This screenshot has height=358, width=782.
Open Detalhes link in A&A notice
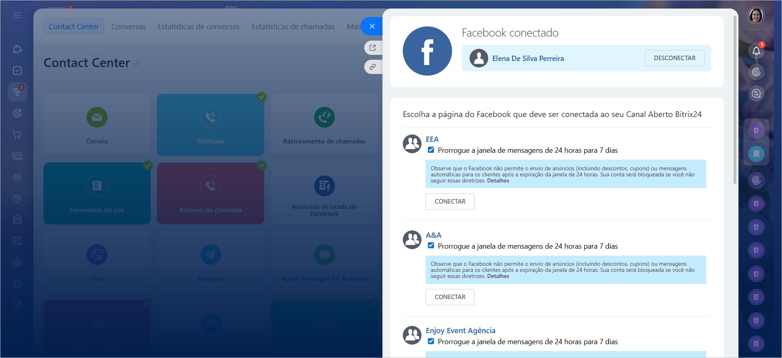pyautogui.click(x=498, y=276)
